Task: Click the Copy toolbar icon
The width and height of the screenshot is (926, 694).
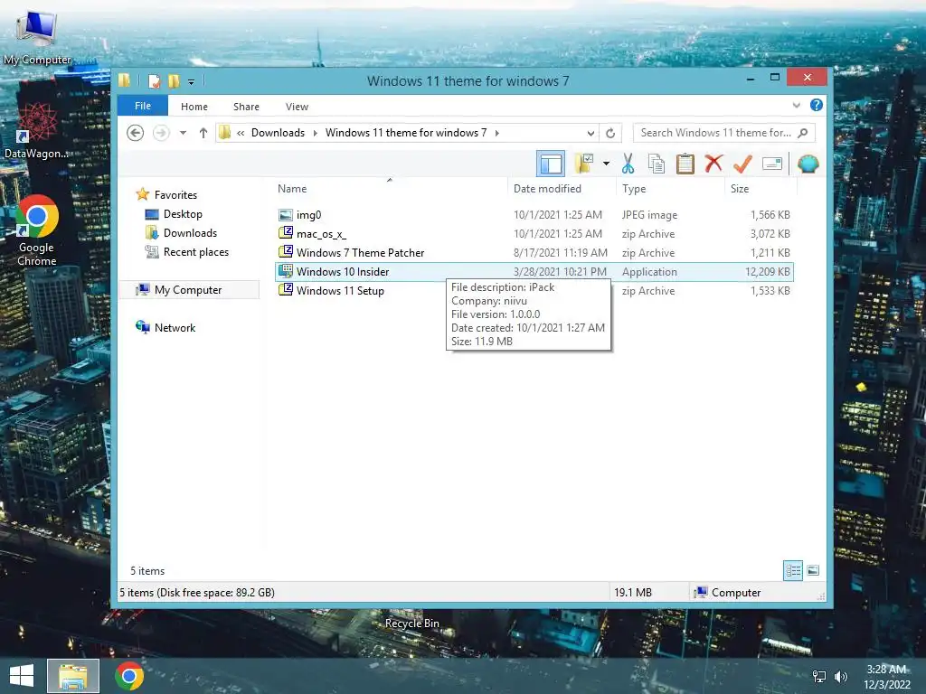Action: [x=657, y=164]
